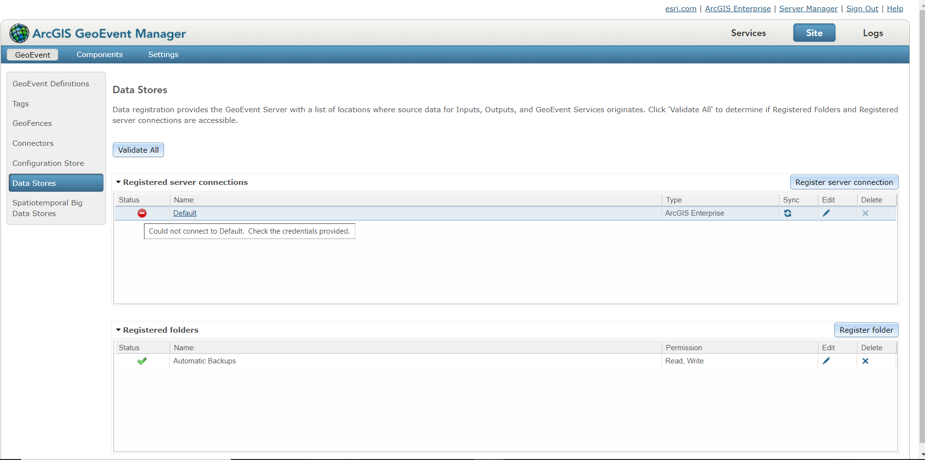
Task: Open the Site tab
Action: (814, 33)
